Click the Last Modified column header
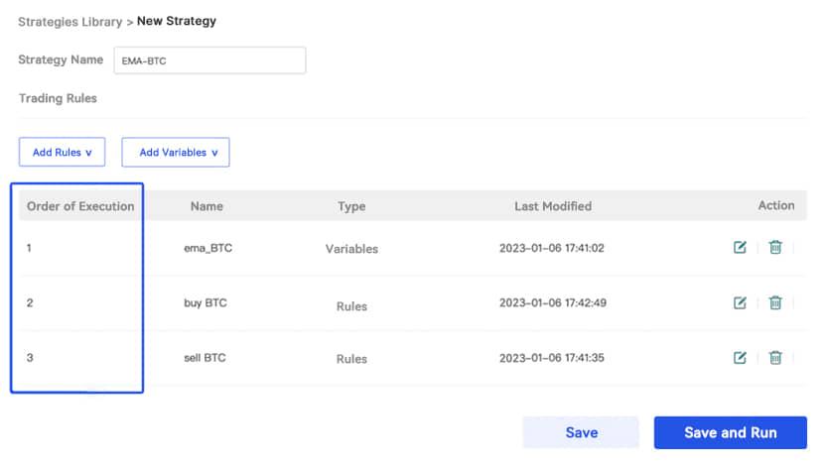825x470 pixels. 552,206
